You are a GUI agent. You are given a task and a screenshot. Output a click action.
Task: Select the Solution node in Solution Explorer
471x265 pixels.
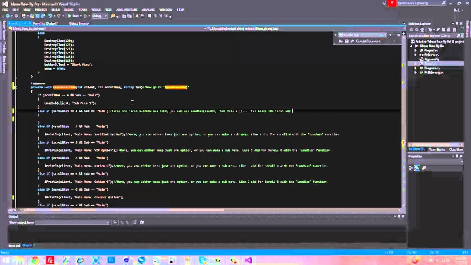click(x=437, y=42)
